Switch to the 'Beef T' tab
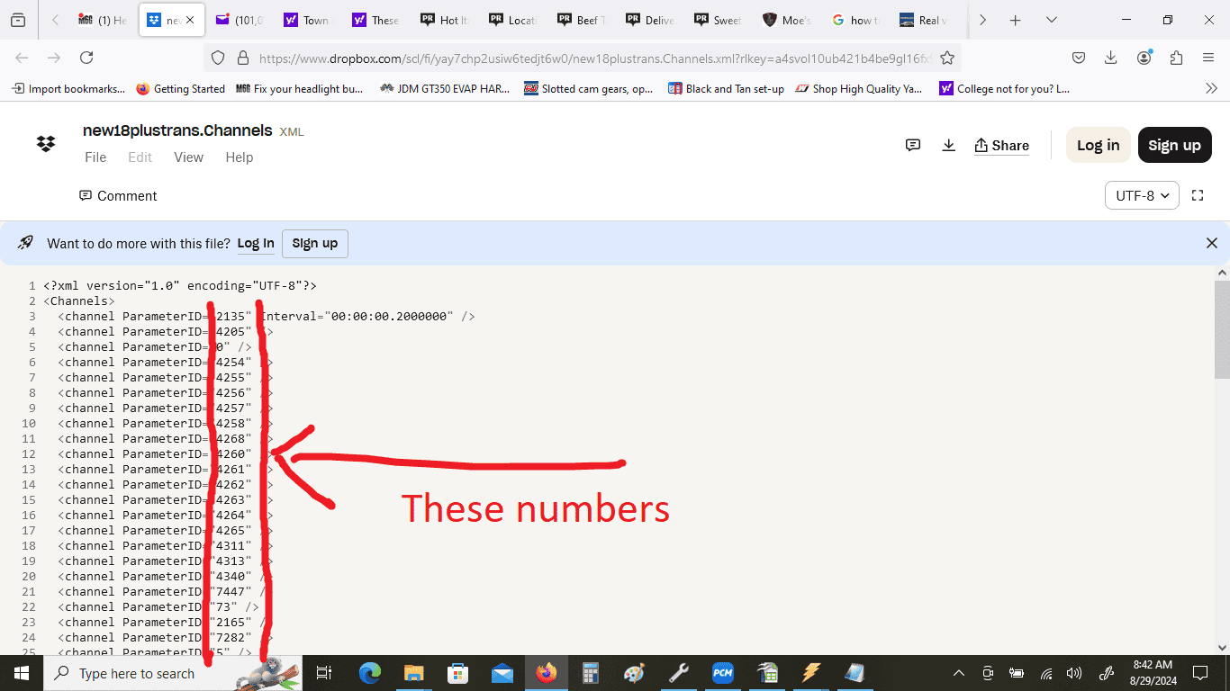The height and width of the screenshot is (691, 1230). point(581,20)
